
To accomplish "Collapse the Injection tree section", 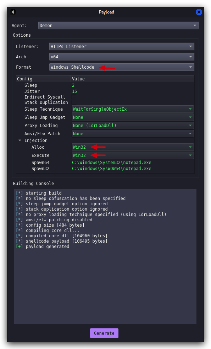I will (20, 141).
